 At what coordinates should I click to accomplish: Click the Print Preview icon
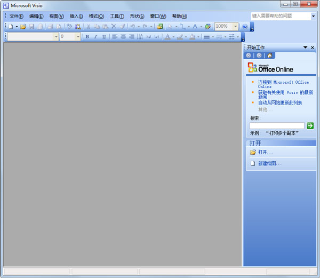pos(59,27)
